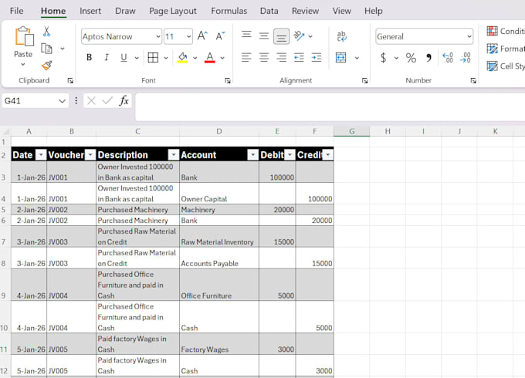Open the Date column filter dropdown

pos(41,155)
